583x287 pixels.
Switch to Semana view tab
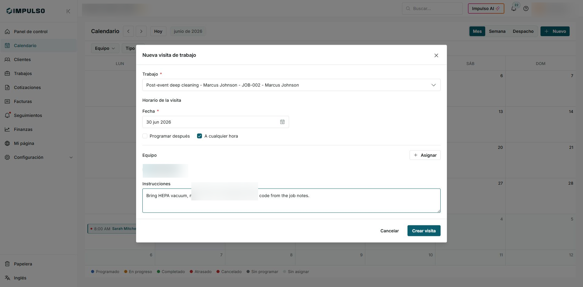pos(497,31)
